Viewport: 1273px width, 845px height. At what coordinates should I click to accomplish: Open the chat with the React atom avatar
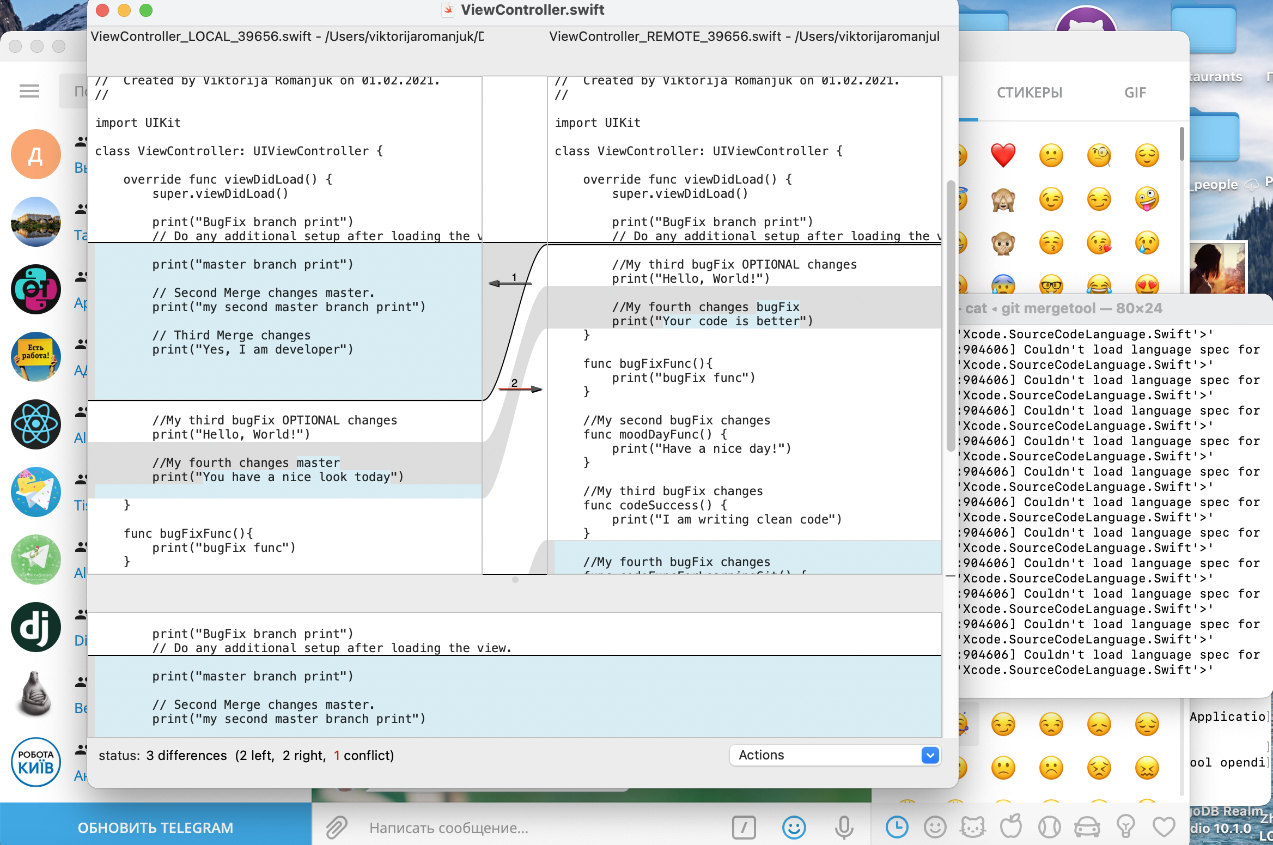click(35, 424)
